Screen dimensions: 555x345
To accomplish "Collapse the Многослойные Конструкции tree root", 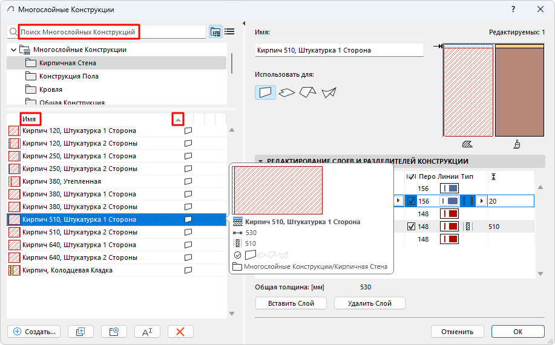I will tap(13, 50).
